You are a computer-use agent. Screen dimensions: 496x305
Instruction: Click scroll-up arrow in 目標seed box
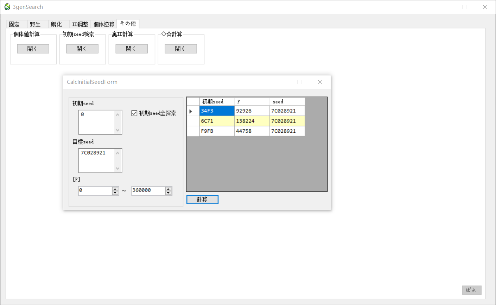pos(118,153)
